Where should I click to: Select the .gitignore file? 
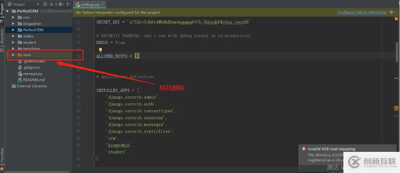29,68
